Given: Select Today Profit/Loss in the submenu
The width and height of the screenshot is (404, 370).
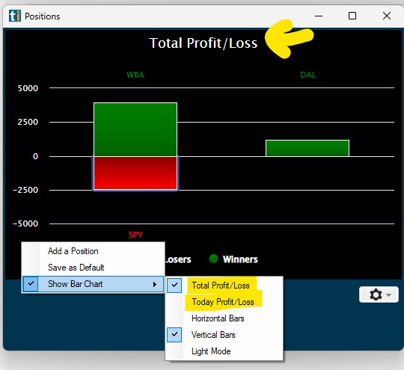Looking at the screenshot, I should point(223,302).
